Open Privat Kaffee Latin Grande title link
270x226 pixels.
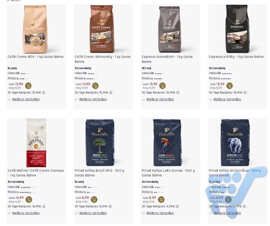pyautogui.click(x=168, y=173)
